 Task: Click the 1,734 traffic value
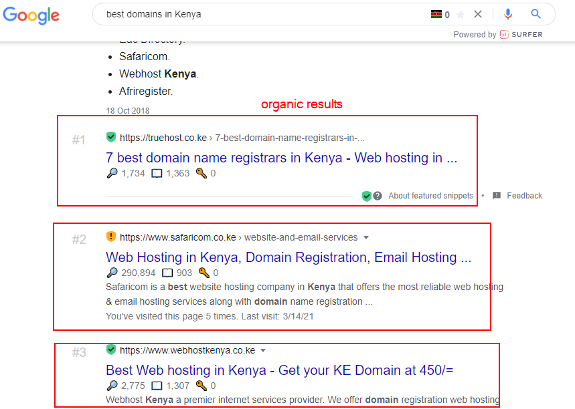[x=133, y=173]
